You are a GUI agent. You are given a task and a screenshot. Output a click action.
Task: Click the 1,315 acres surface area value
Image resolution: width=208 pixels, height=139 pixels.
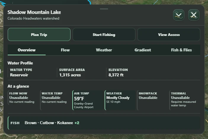pos(70,75)
